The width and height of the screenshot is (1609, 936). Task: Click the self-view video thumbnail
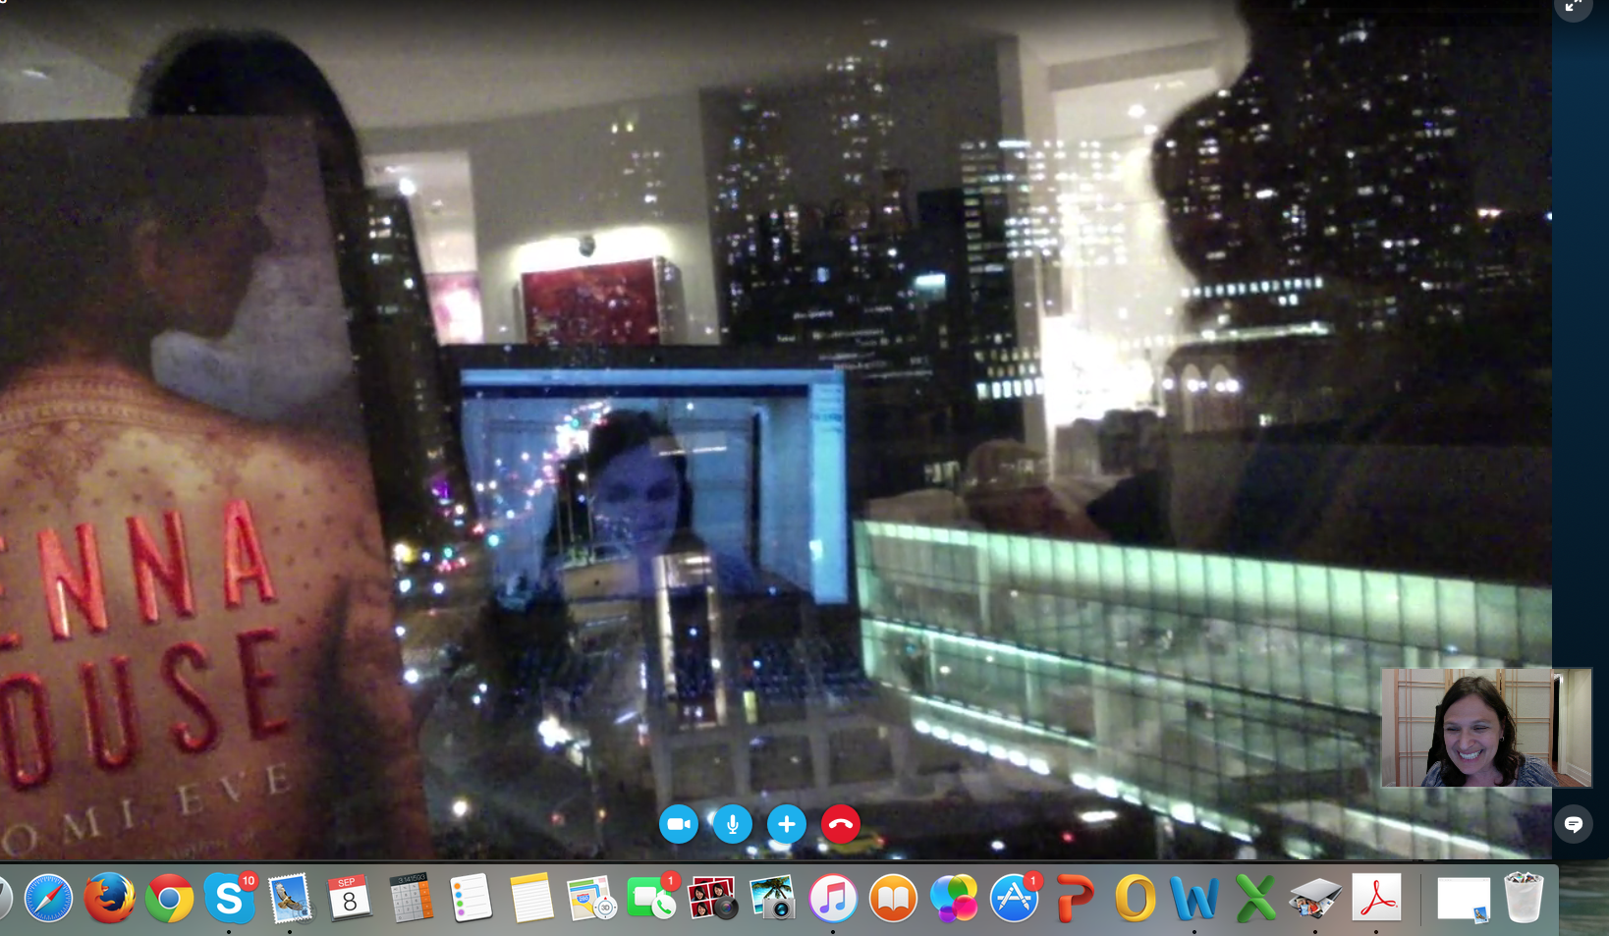[1485, 728]
